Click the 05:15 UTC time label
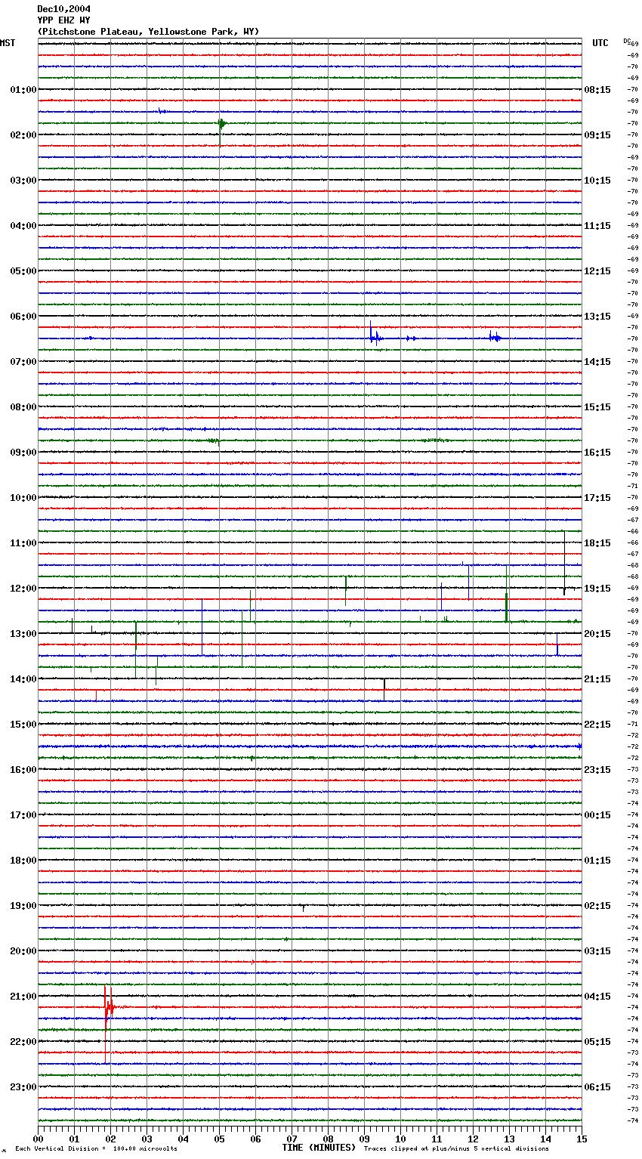642x1159 pixels. click(597, 1042)
